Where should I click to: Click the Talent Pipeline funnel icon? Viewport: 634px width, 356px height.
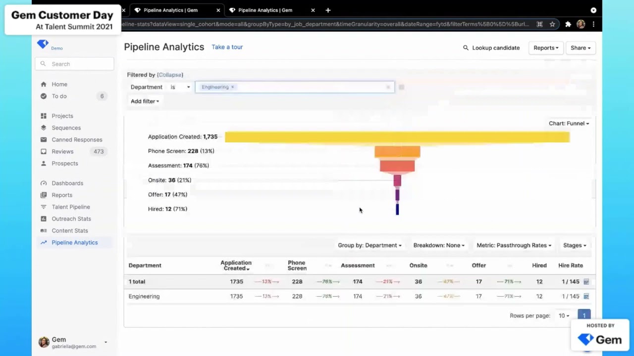pyautogui.click(x=44, y=207)
